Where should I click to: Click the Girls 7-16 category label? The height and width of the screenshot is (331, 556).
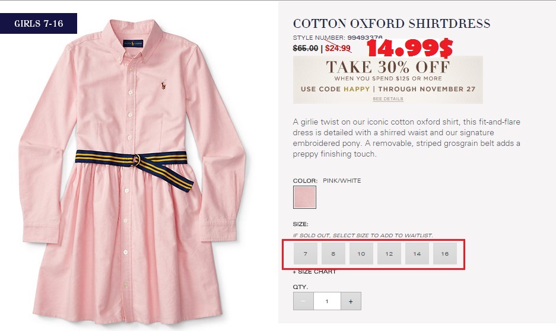click(x=39, y=24)
